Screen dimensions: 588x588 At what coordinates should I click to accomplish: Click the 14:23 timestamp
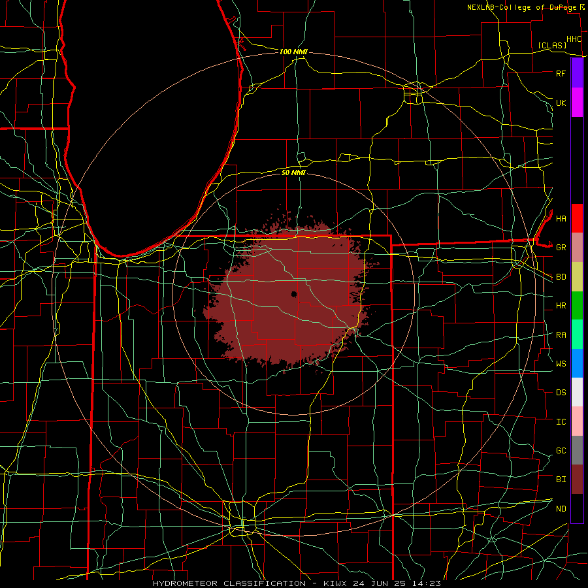(x=427, y=583)
